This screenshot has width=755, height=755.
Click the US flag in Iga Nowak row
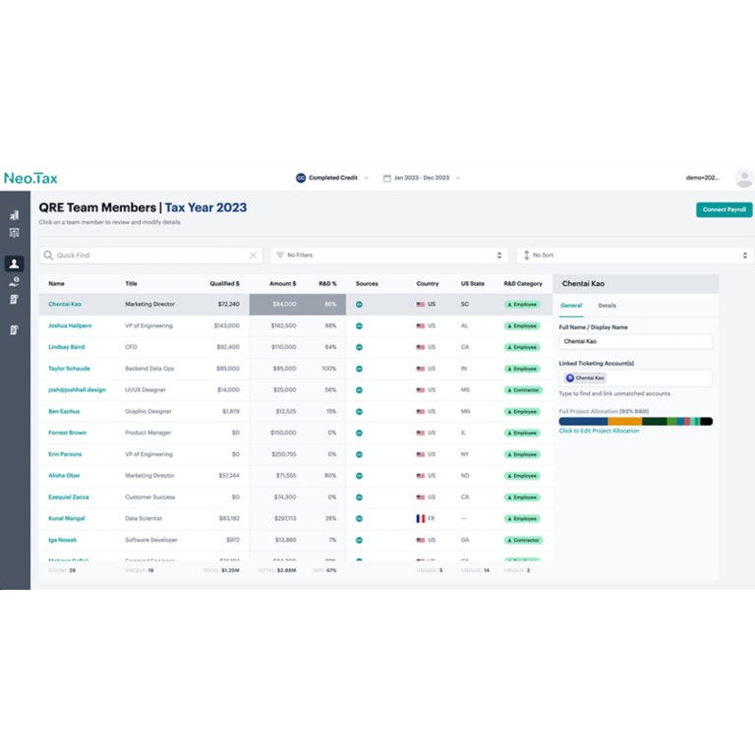tap(421, 541)
